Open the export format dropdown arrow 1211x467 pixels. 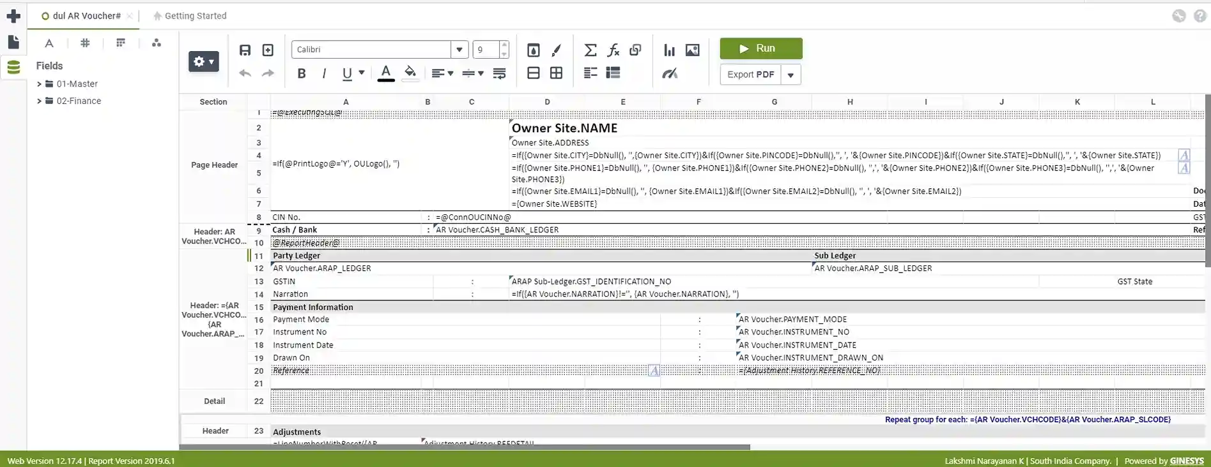pyautogui.click(x=791, y=75)
